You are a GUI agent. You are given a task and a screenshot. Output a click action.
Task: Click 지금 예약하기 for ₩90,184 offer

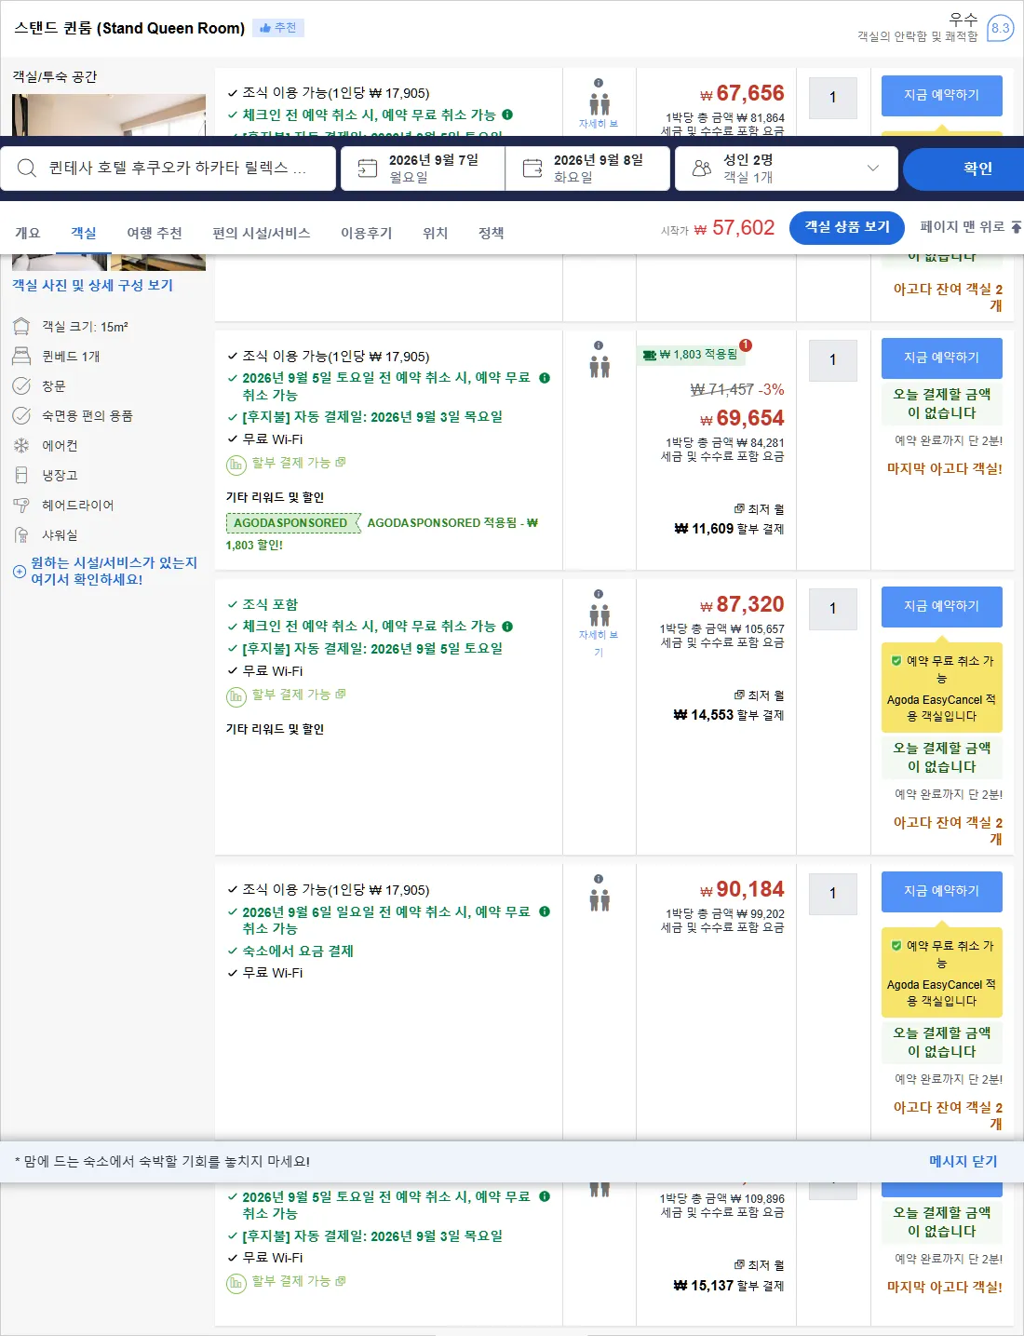pyautogui.click(x=942, y=892)
